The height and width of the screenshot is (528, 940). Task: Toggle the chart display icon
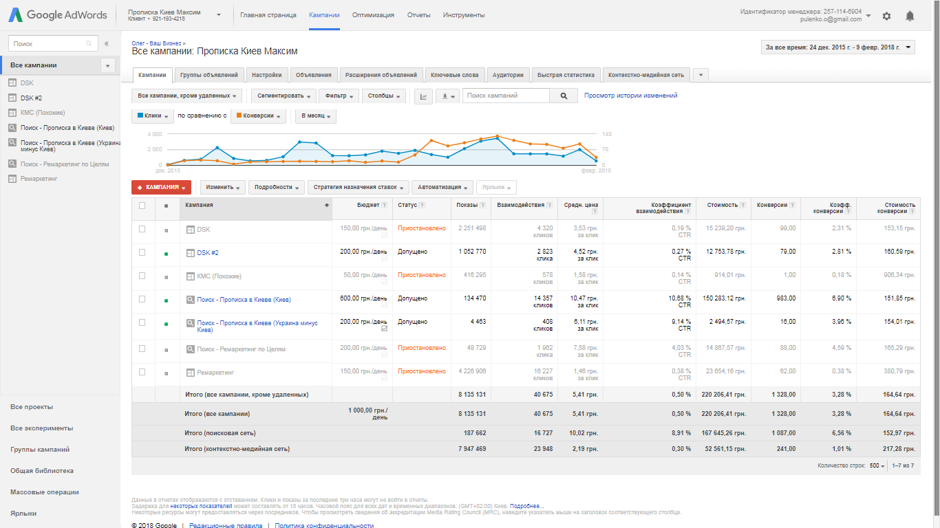(423, 96)
